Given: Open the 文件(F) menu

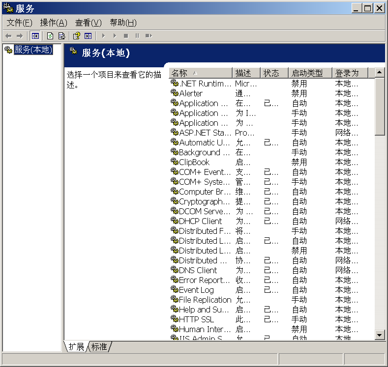Looking at the screenshot, I should coord(19,23).
